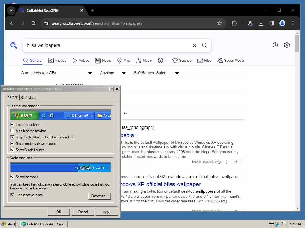The width and height of the screenshot is (305, 228).
Task: Switch to Music search category
Action: 144,61
